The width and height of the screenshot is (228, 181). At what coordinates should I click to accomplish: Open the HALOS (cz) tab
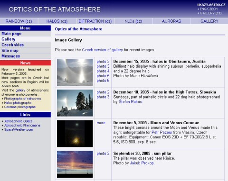[x=57, y=21]
